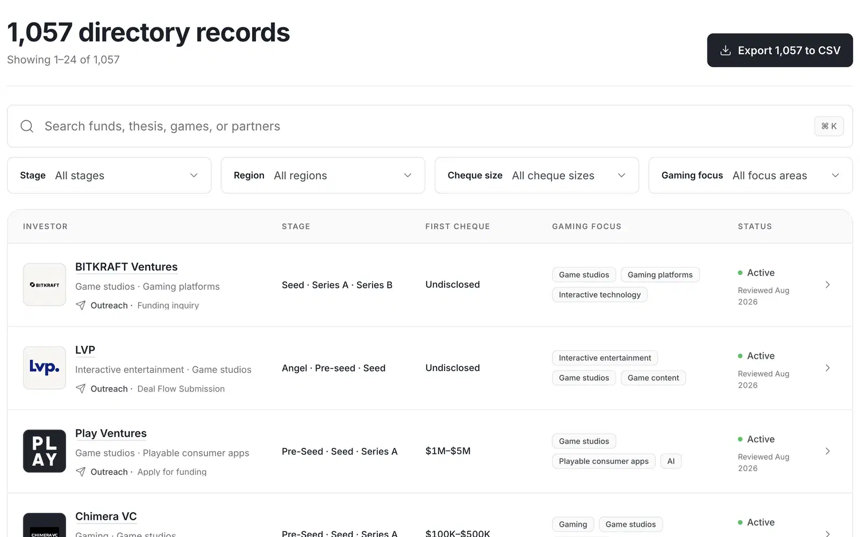Export 1,057 records to CSV

780,50
